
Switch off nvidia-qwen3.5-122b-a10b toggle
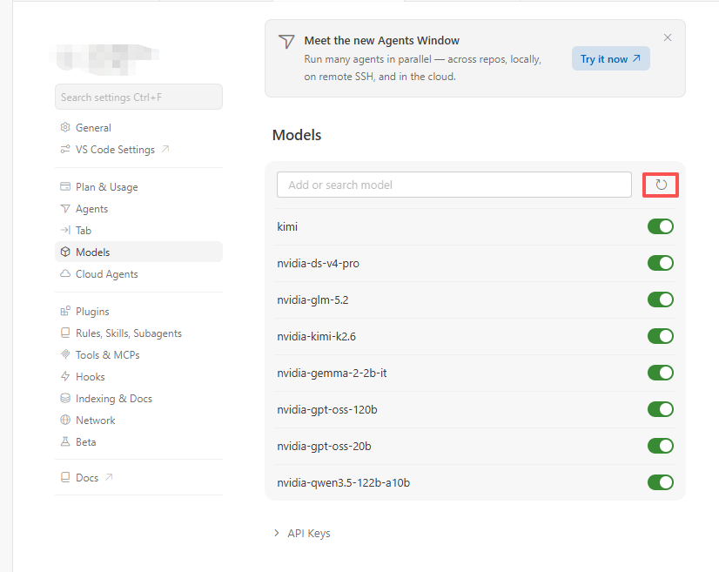point(661,482)
